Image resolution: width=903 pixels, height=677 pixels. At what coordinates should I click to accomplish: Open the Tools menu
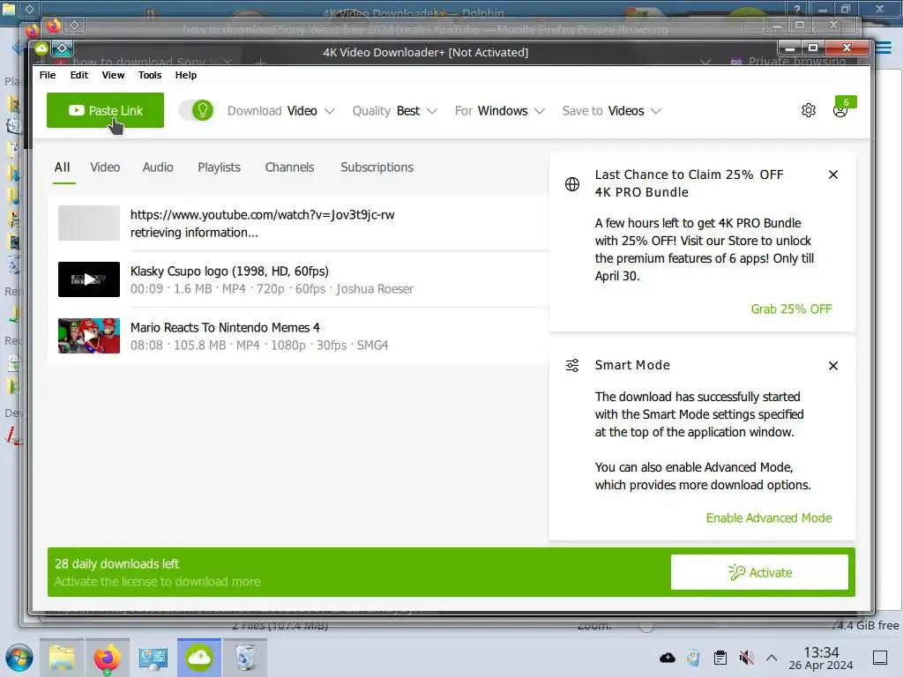150,75
